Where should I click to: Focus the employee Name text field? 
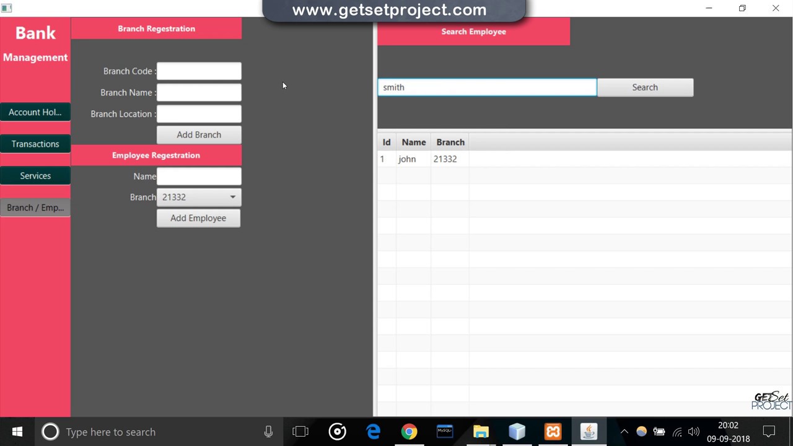pyautogui.click(x=199, y=177)
